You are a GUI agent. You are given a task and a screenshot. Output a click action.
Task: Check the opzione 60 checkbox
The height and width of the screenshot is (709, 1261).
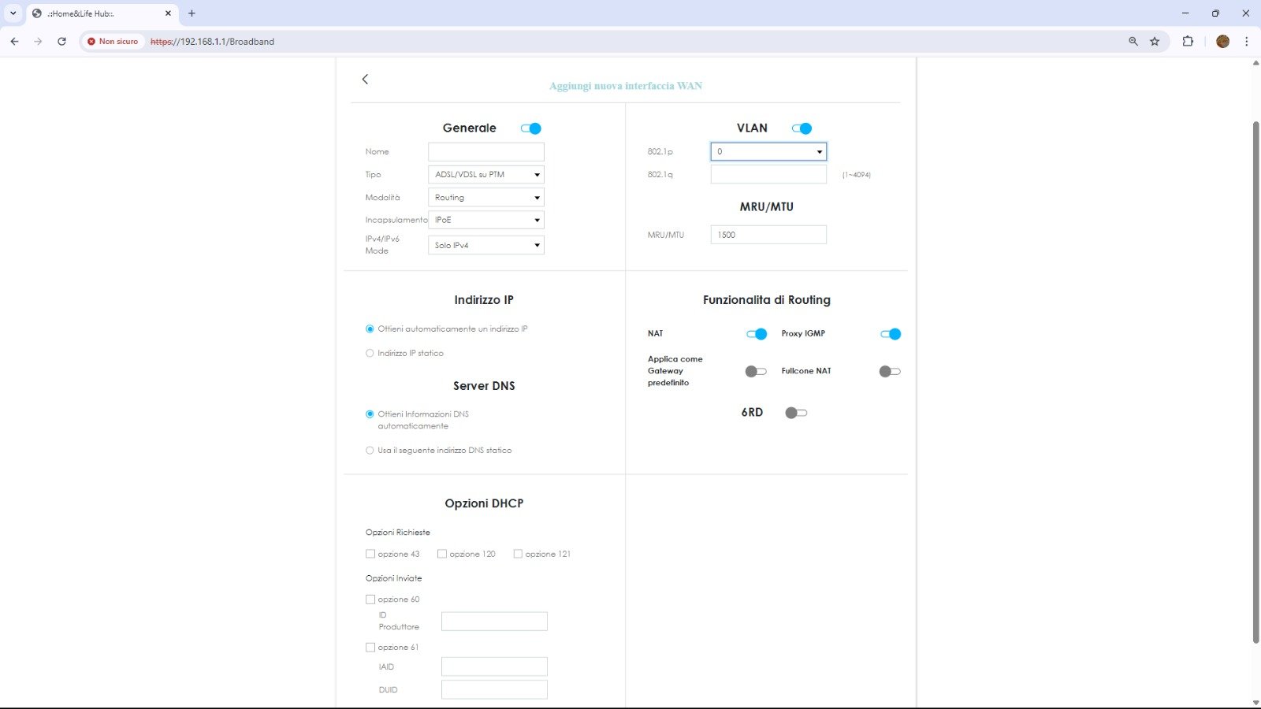pyautogui.click(x=370, y=599)
